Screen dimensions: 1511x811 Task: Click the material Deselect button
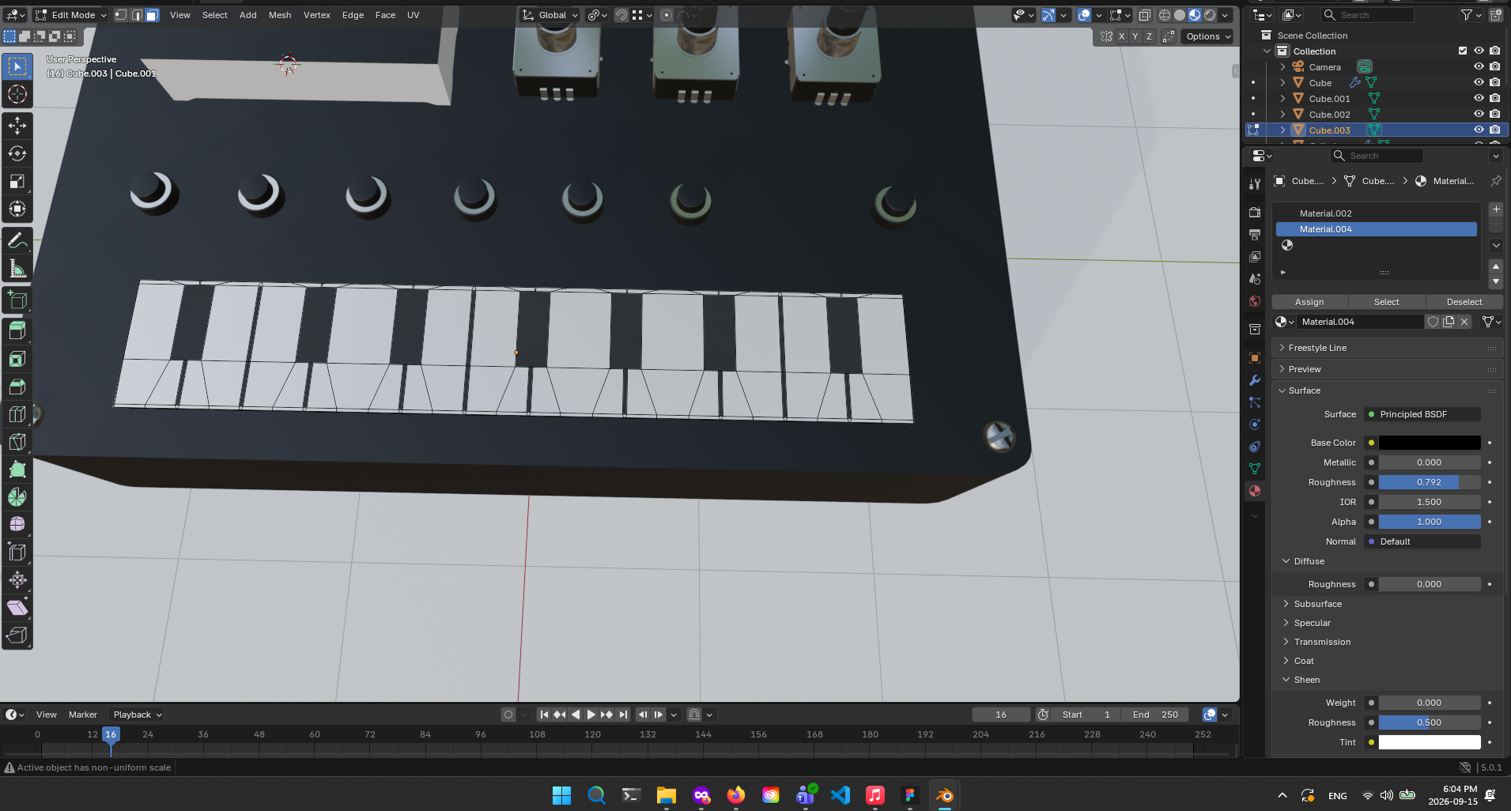(1464, 302)
